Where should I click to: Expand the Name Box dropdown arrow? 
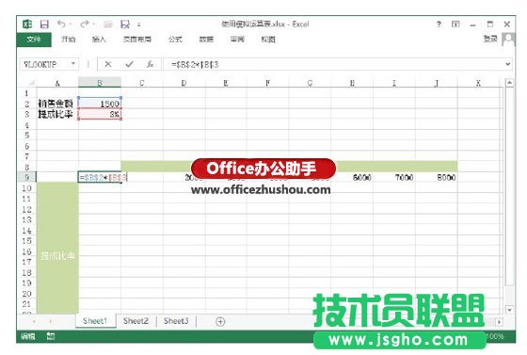click(73, 64)
